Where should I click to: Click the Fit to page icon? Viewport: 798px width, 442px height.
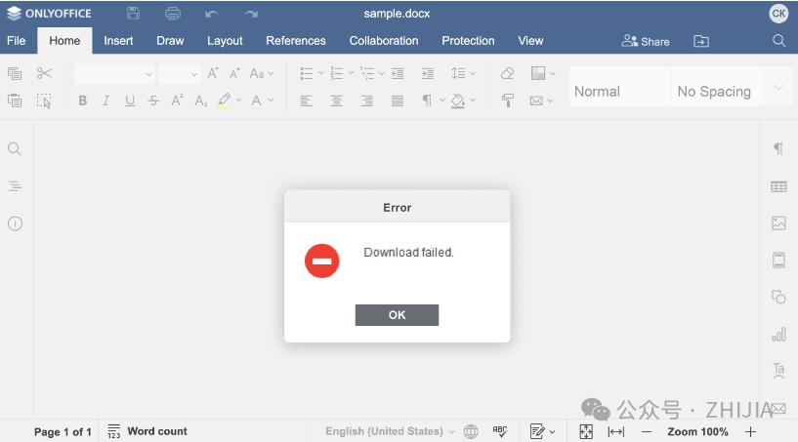pyautogui.click(x=586, y=432)
